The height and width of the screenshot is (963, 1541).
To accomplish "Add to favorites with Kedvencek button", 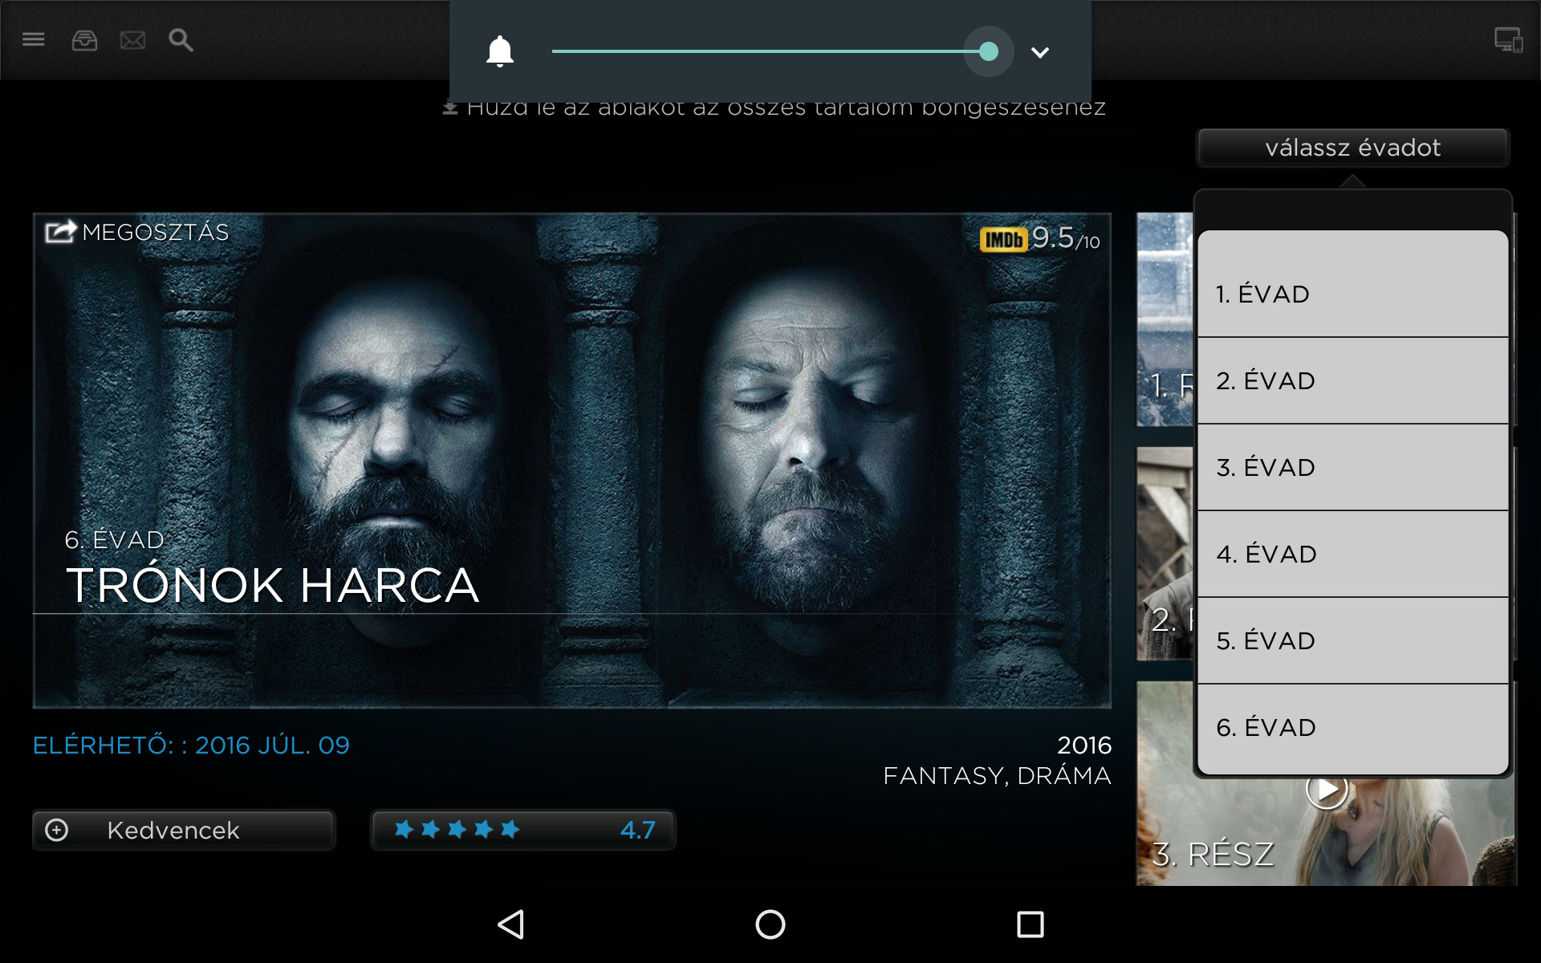I will click(x=183, y=830).
